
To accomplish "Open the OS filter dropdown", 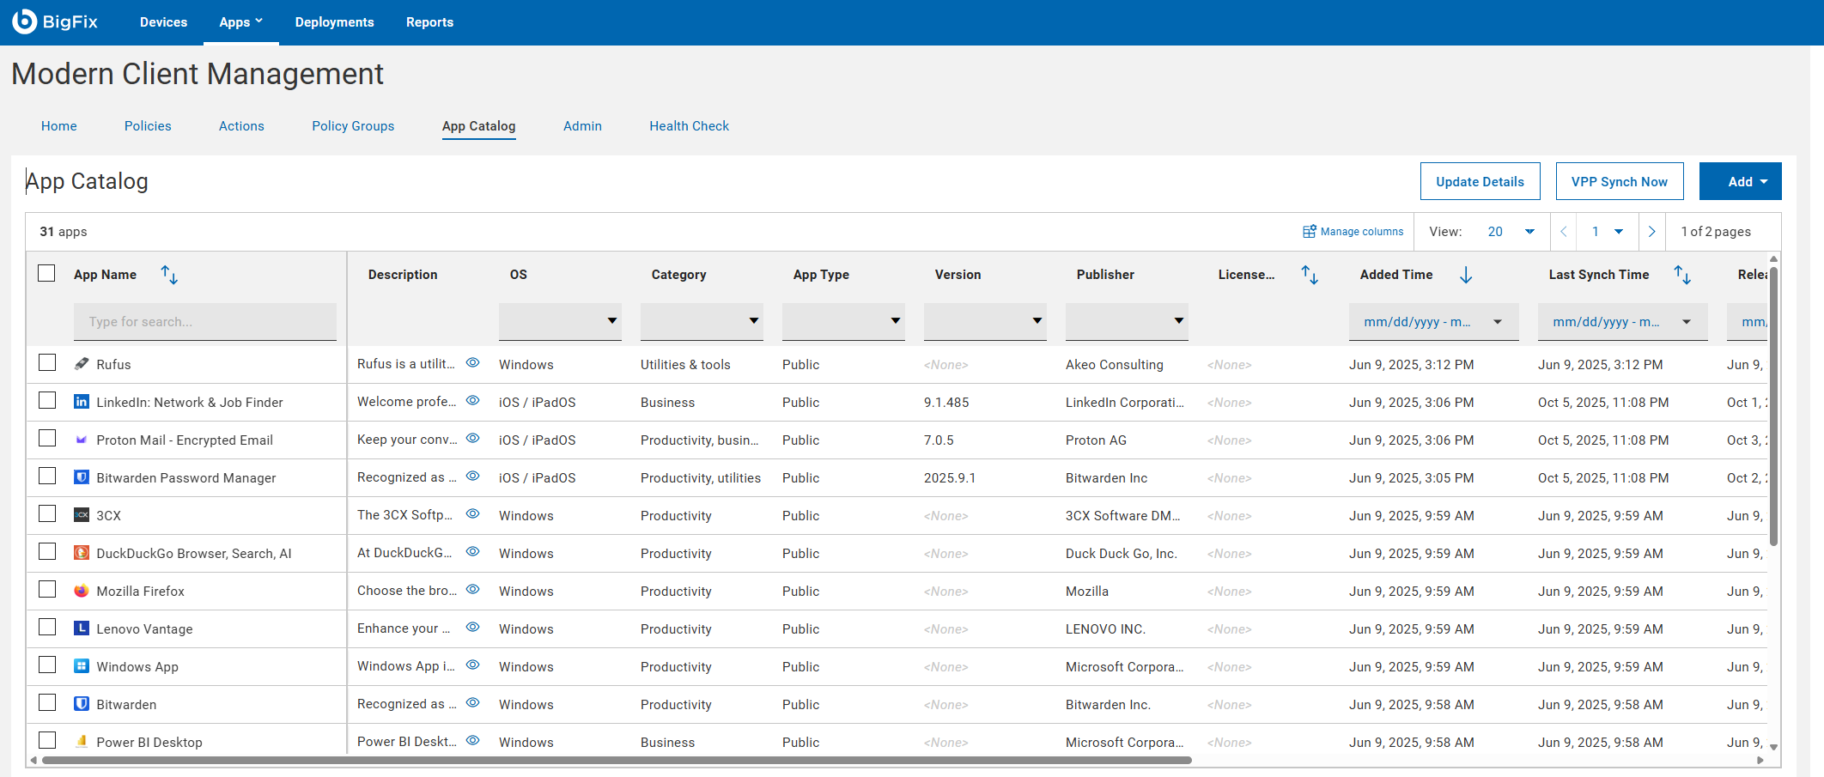I will [560, 321].
